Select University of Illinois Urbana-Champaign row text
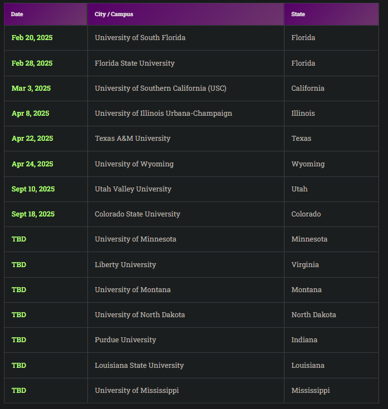Screen dimensions: 388x409 (163, 113)
